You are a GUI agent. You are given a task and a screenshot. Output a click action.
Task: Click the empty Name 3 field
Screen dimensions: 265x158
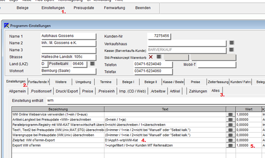(68, 50)
